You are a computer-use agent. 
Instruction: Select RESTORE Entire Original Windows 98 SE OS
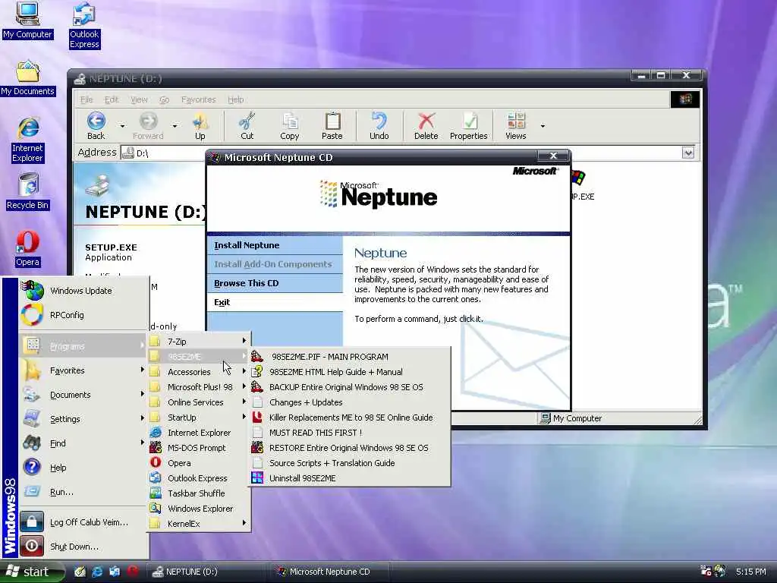(351, 448)
